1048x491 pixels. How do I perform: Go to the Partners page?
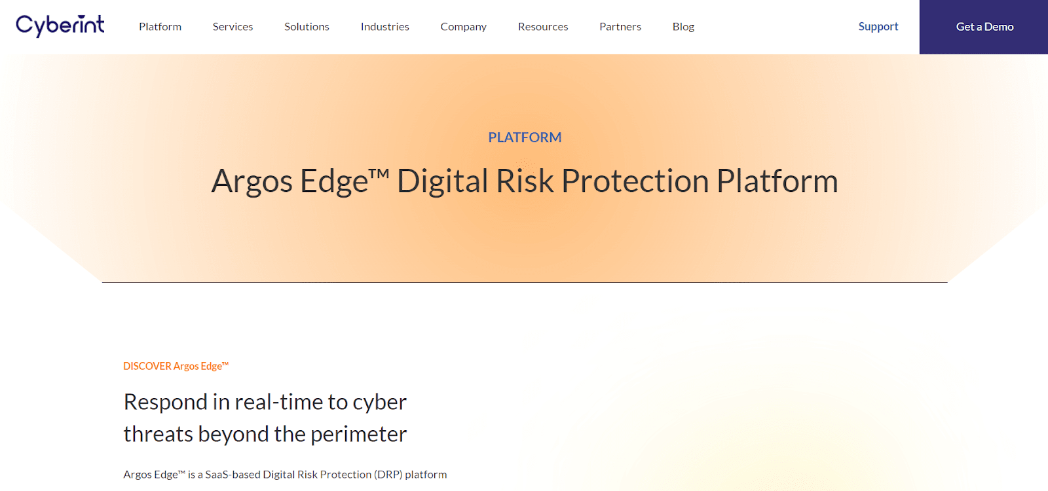point(620,27)
